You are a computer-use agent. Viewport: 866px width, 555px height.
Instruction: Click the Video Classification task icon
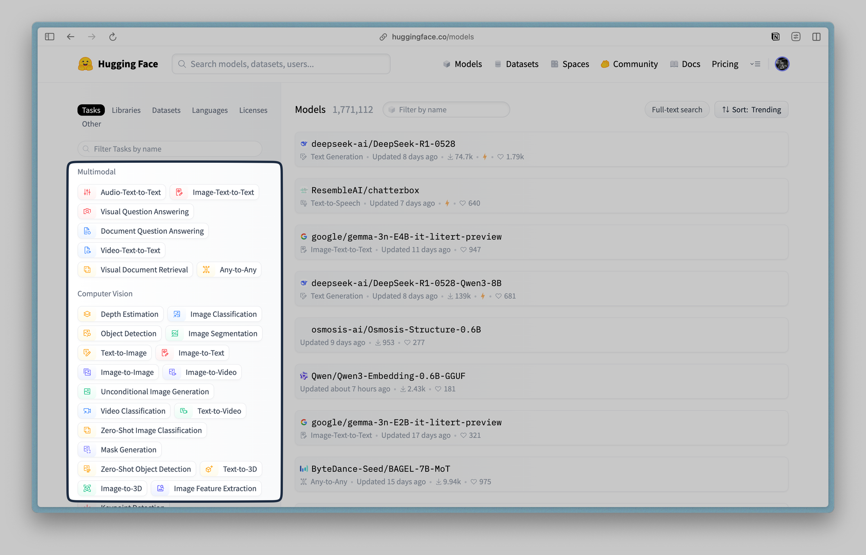(x=87, y=411)
